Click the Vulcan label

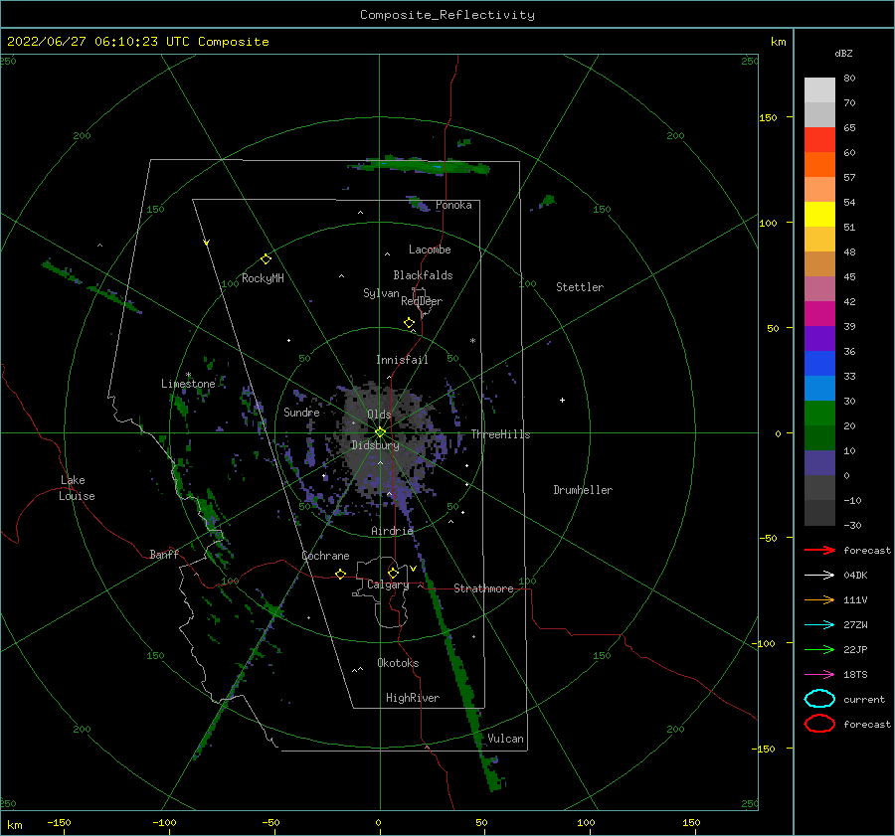click(x=506, y=739)
